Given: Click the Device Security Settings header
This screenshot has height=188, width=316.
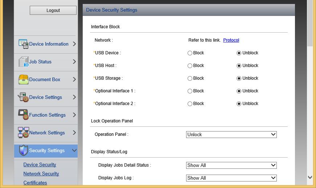Looking at the screenshot, I should [x=112, y=10].
